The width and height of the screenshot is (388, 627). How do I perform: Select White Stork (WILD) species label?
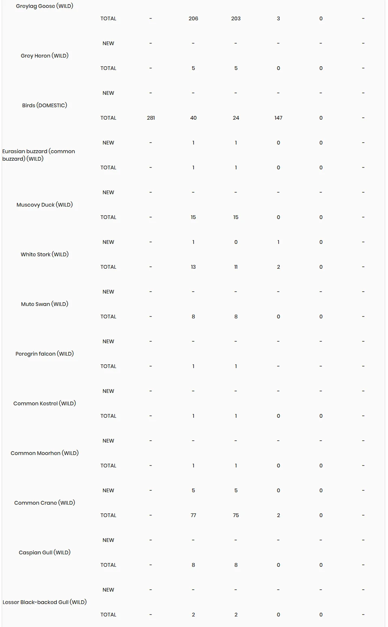point(44,254)
